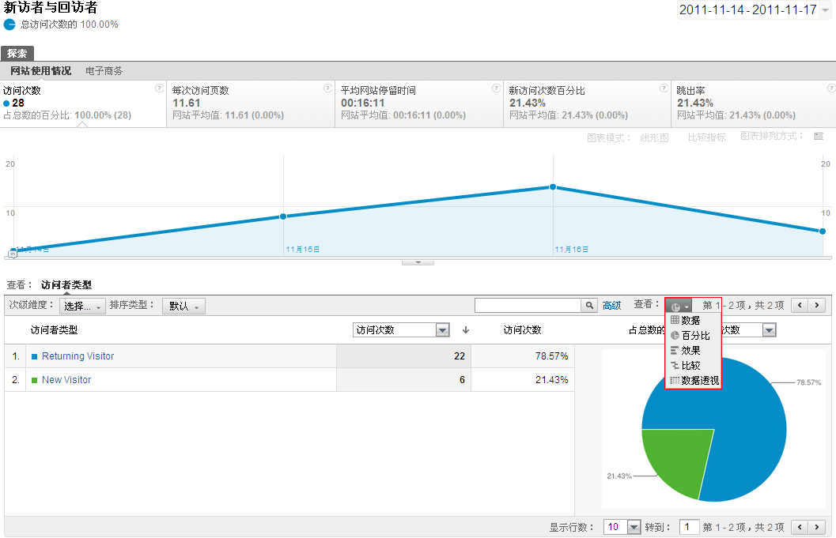Select the 每次访问页数 11.61 scorecard
836x538 pixels.
point(251,103)
